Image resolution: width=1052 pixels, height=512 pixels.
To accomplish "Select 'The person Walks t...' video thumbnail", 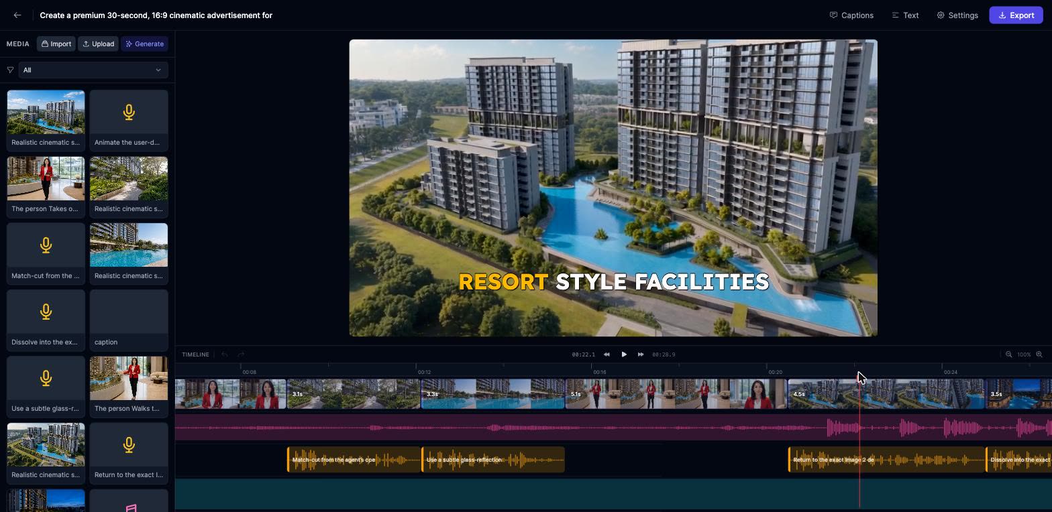I will coord(129,386).
